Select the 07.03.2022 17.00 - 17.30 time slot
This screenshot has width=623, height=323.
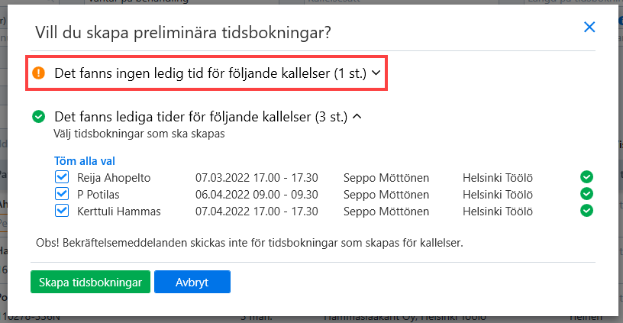click(257, 178)
